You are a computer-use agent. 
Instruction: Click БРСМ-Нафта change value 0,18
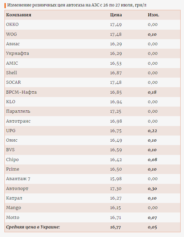pos(152,92)
